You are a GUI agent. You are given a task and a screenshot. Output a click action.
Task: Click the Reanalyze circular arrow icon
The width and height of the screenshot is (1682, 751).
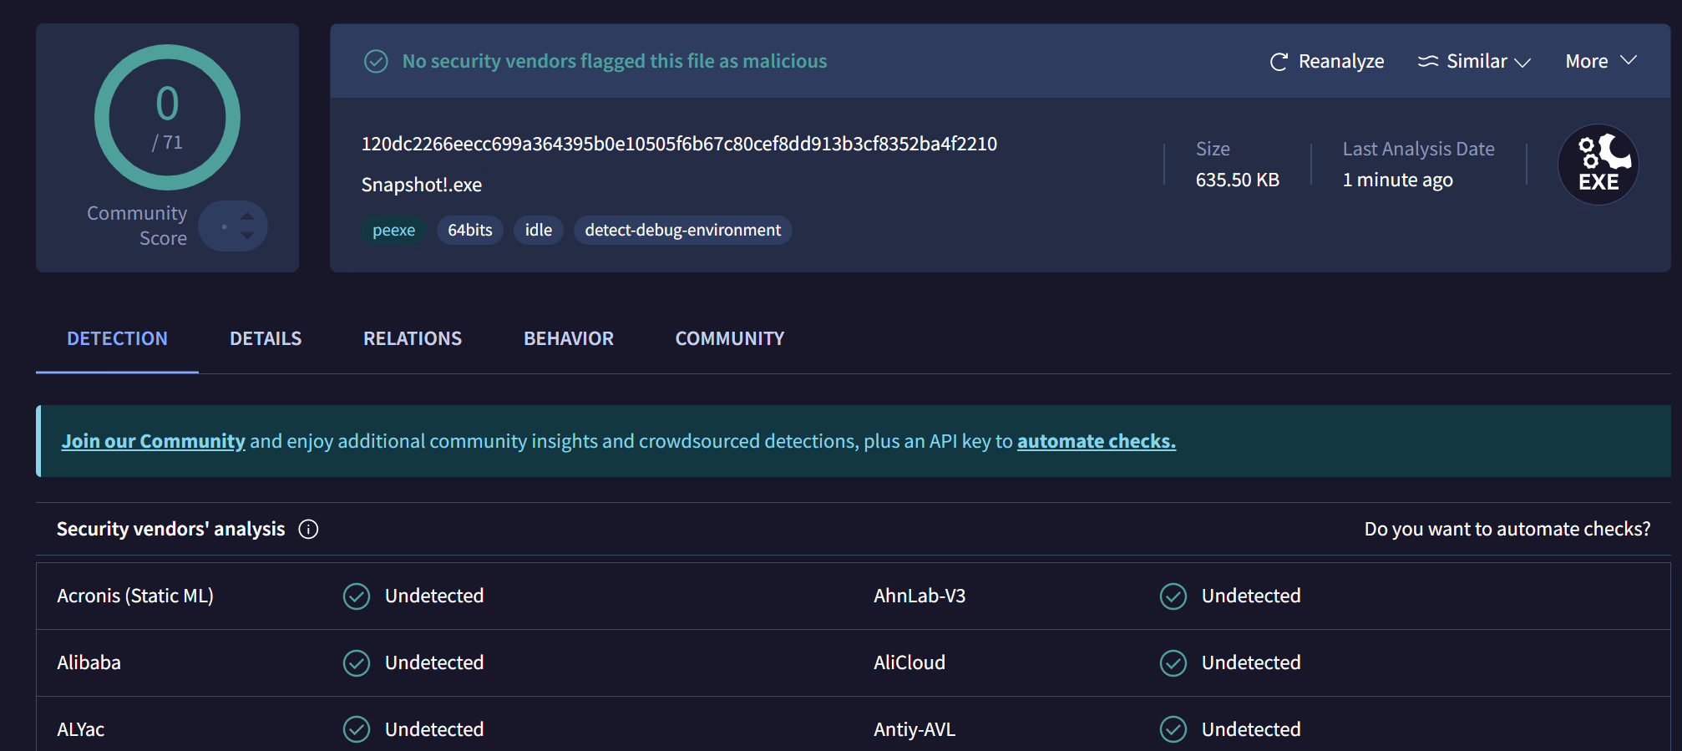pos(1278,62)
